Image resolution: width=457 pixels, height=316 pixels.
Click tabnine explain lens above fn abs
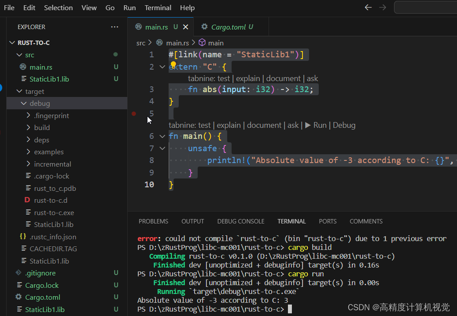coord(248,78)
